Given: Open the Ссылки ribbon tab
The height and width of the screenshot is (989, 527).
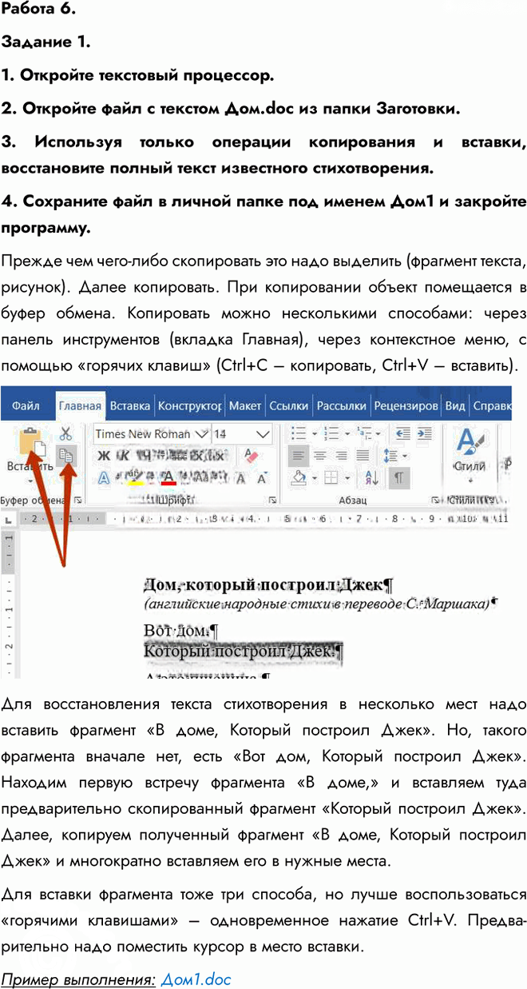Looking at the screenshot, I should [x=288, y=406].
